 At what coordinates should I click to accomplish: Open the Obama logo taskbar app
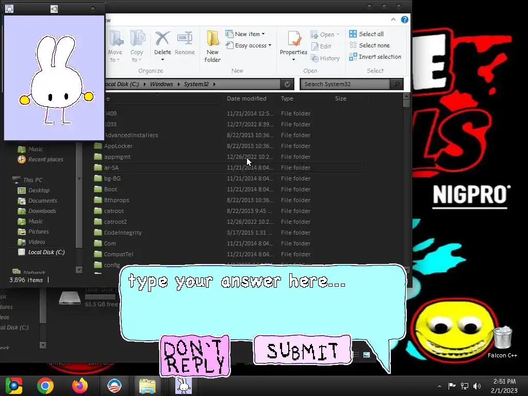[114, 386]
